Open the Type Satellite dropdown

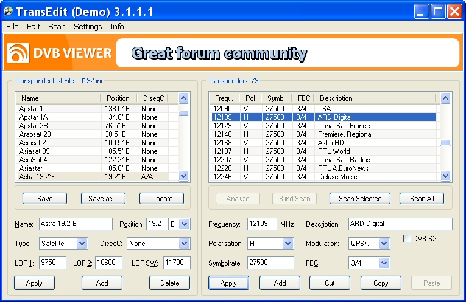82,244
